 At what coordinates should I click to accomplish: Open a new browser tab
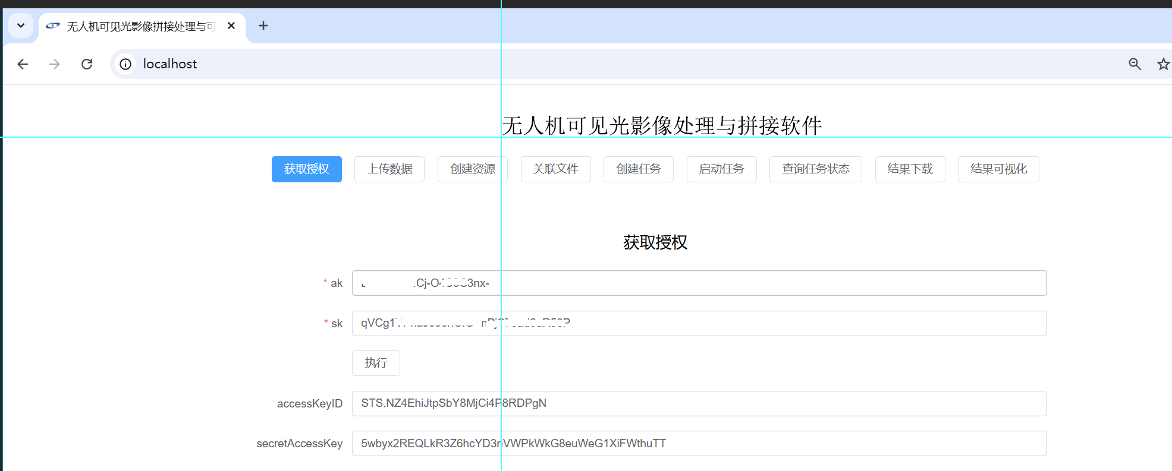[263, 26]
